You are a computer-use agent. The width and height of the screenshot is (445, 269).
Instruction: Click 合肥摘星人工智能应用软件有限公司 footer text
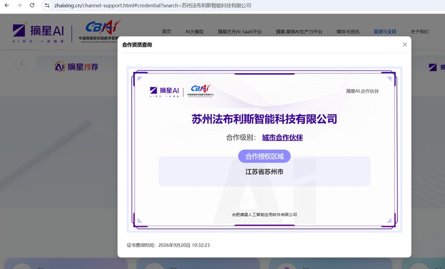tap(264, 215)
